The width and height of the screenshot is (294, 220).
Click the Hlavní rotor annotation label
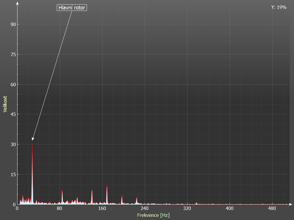(x=72, y=8)
